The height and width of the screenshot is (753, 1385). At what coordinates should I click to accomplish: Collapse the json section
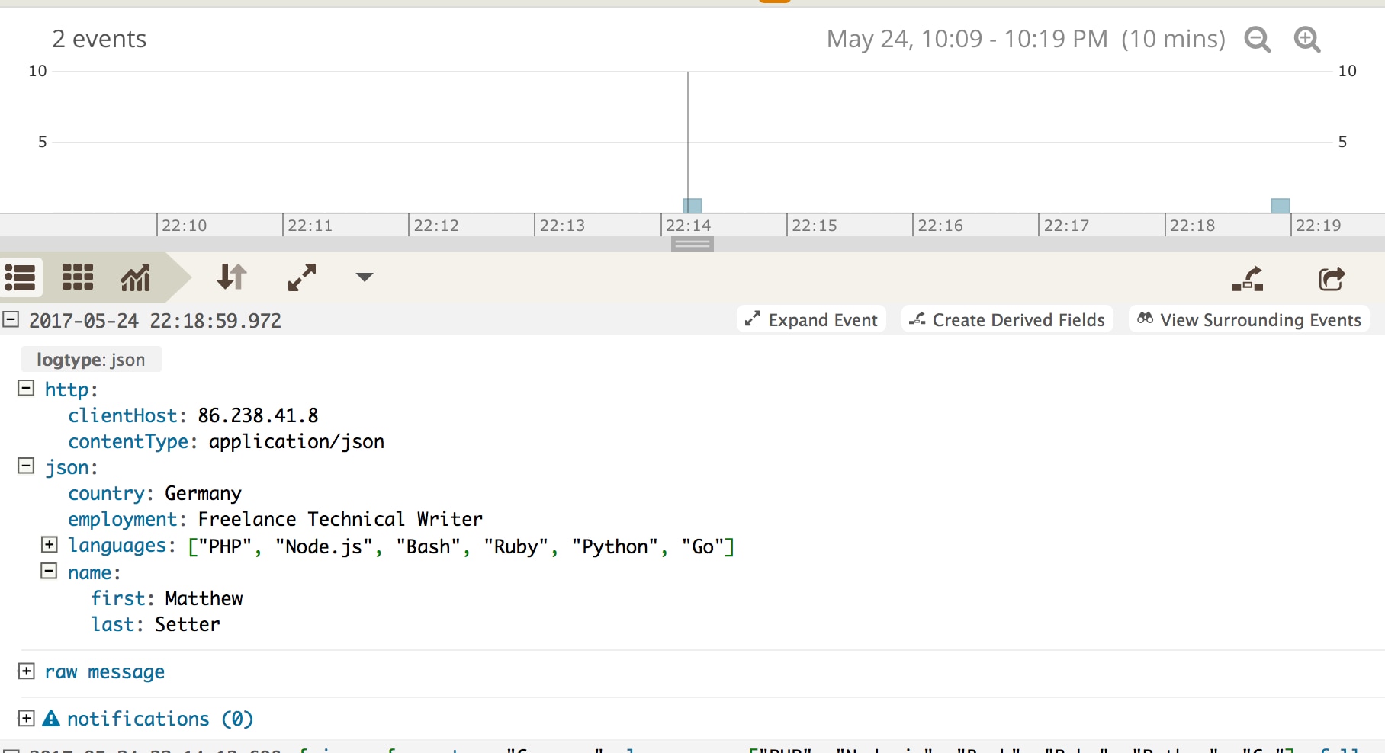point(26,466)
